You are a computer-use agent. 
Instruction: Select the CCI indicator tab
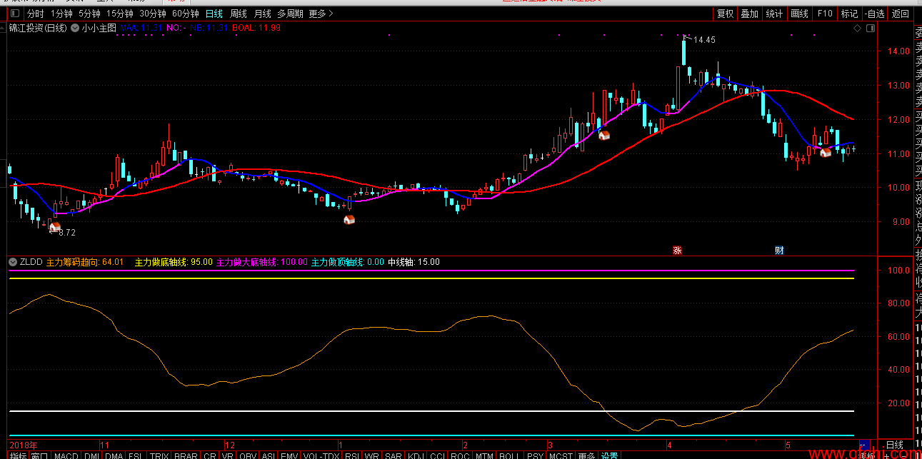click(438, 455)
